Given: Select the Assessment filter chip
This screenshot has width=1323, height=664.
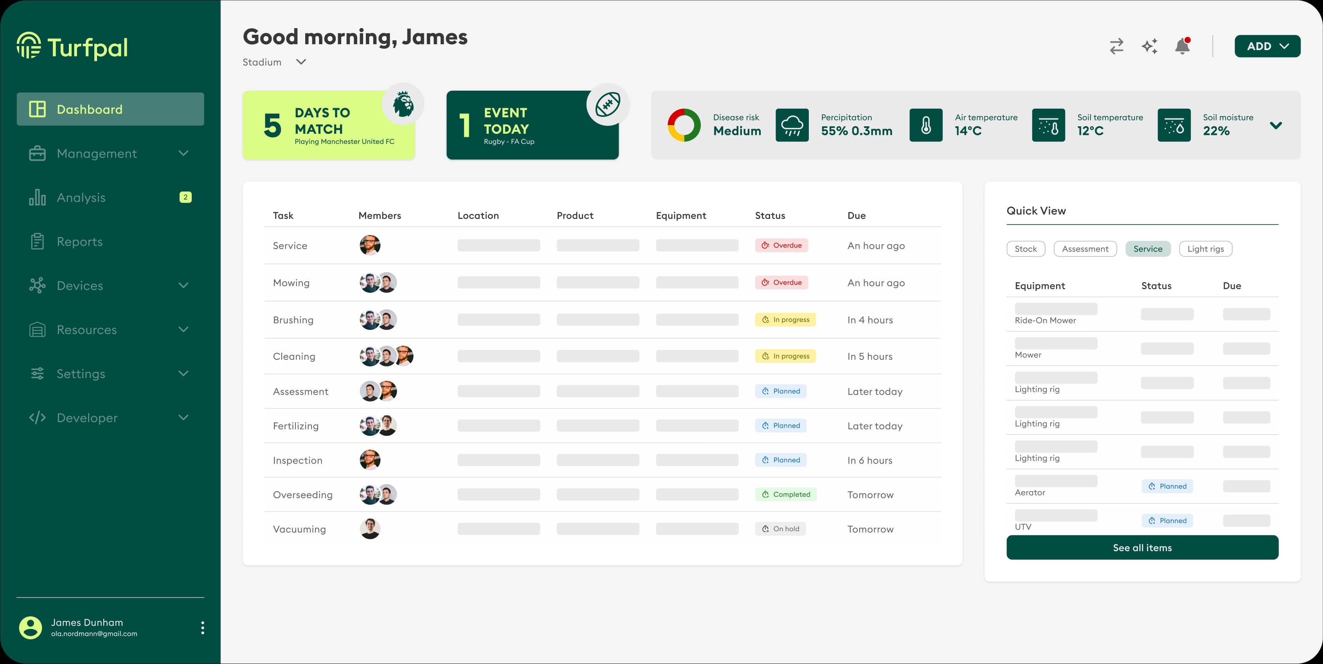Looking at the screenshot, I should [1085, 249].
